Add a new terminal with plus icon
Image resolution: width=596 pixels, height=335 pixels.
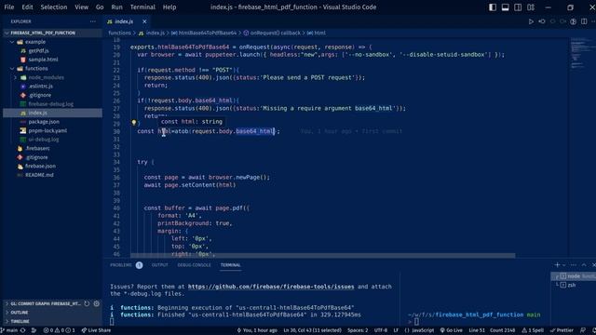(557, 265)
